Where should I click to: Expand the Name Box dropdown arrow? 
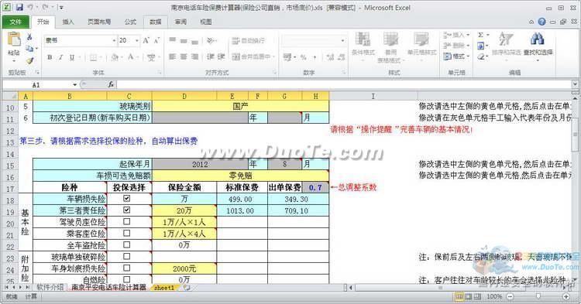click(x=74, y=84)
